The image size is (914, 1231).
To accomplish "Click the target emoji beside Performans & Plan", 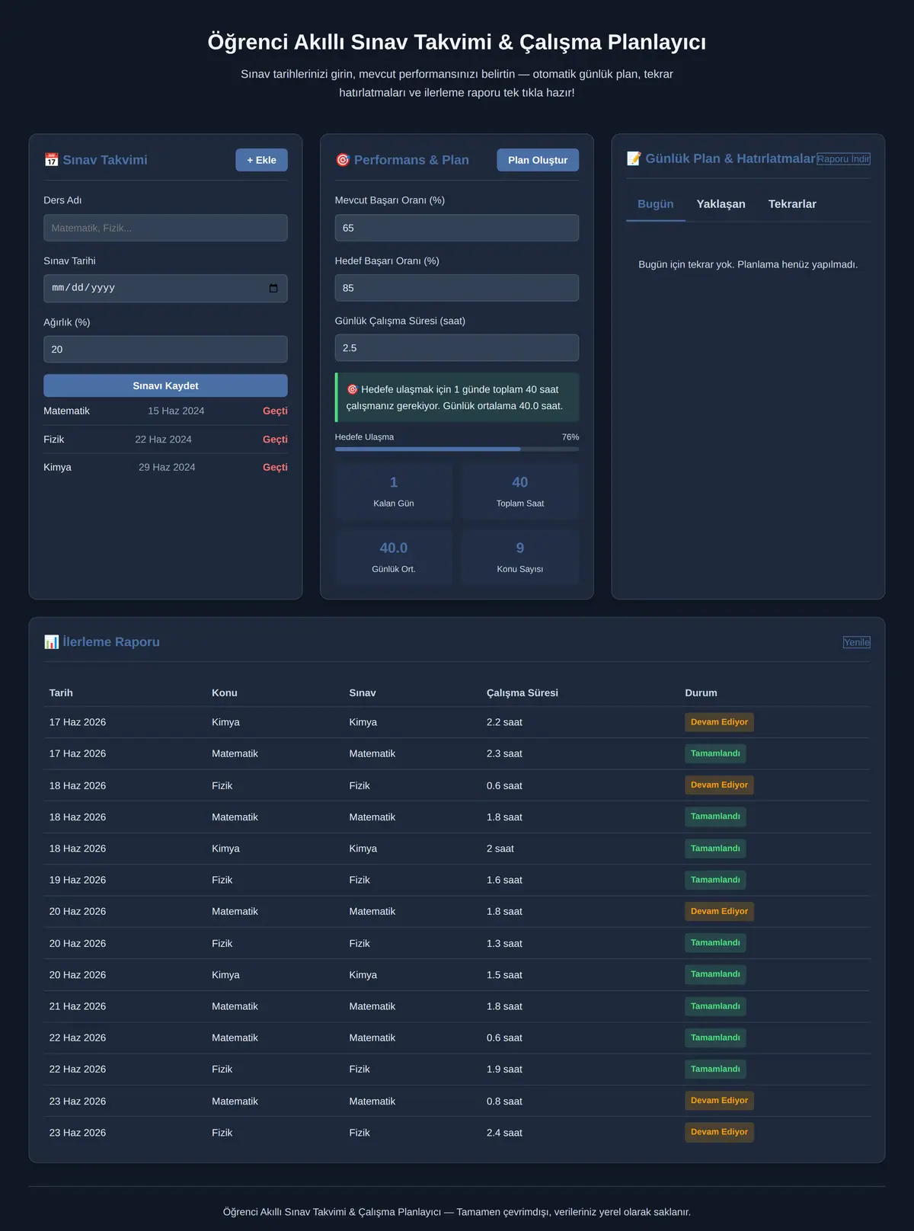I will [x=343, y=160].
